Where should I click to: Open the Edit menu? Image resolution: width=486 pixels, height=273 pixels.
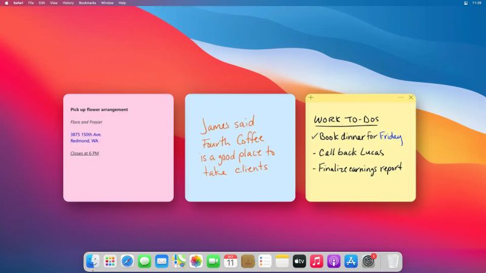pyautogui.click(x=42, y=3)
